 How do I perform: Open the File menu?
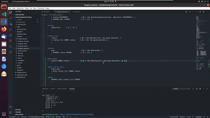pyautogui.click(x=10, y=8)
